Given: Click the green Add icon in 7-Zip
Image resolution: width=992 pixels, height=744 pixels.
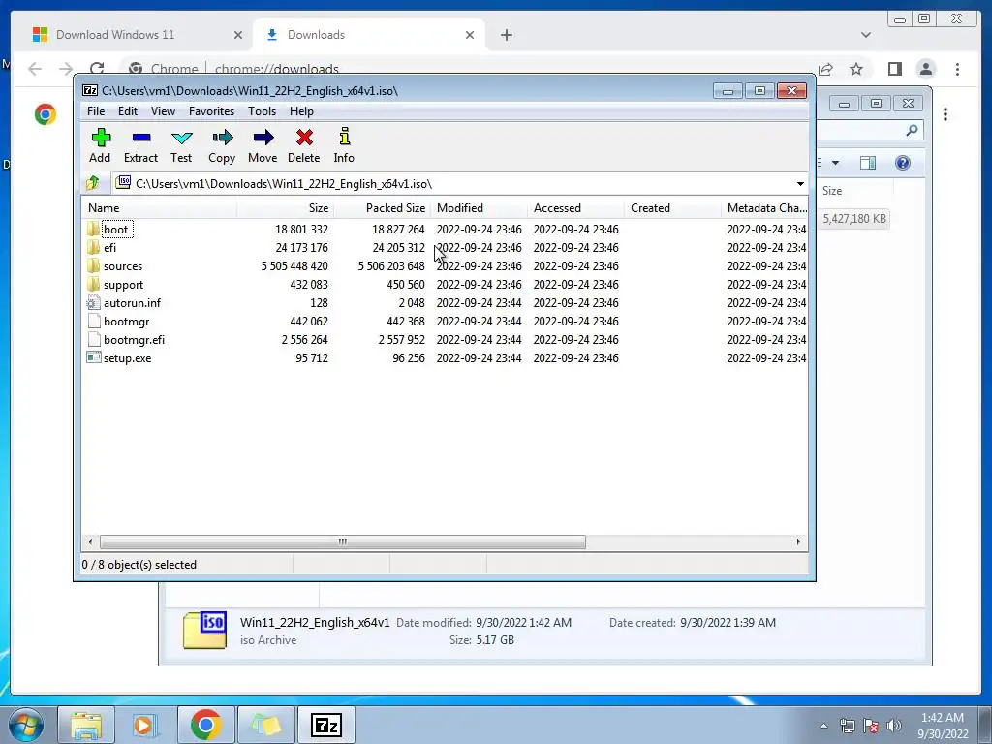Looking at the screenshot, I should pos(101,138).
